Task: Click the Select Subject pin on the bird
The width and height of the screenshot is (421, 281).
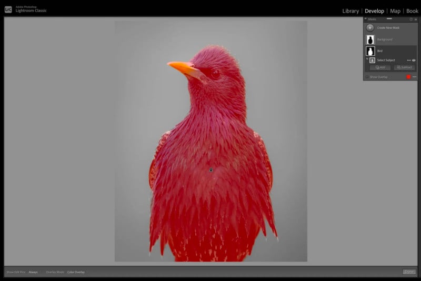Action: point(211,169)
